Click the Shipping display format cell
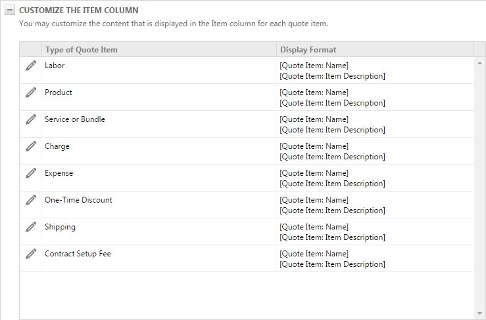This screenshot has height=320, width=486. click(x=332, y=232)
